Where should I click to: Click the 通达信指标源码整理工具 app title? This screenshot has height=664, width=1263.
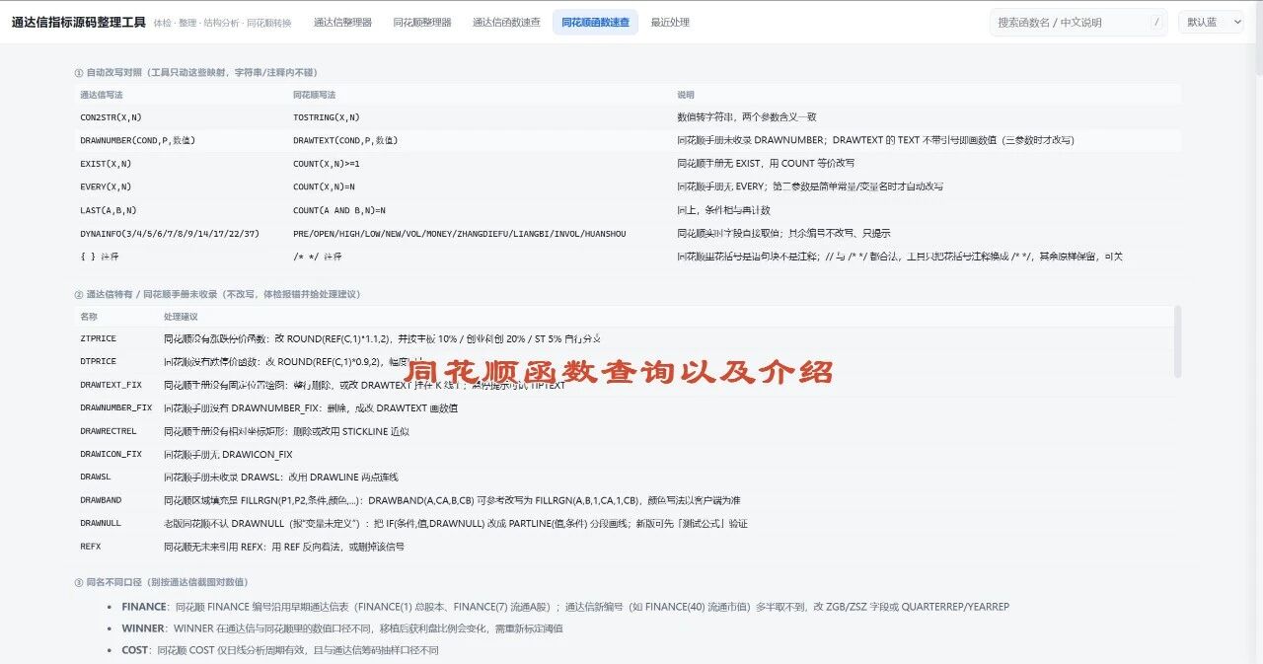click(x=79, y=22)
